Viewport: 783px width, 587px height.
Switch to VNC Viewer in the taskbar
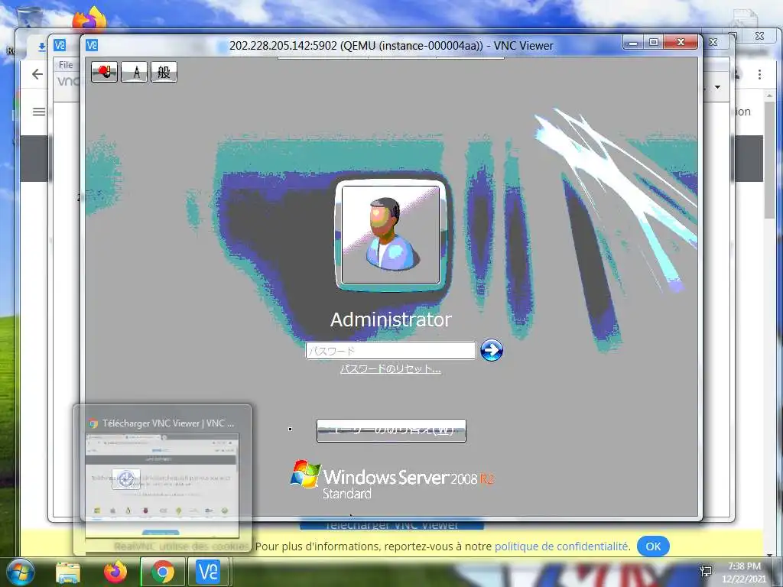pyautogui.click(x=209, y=572)
